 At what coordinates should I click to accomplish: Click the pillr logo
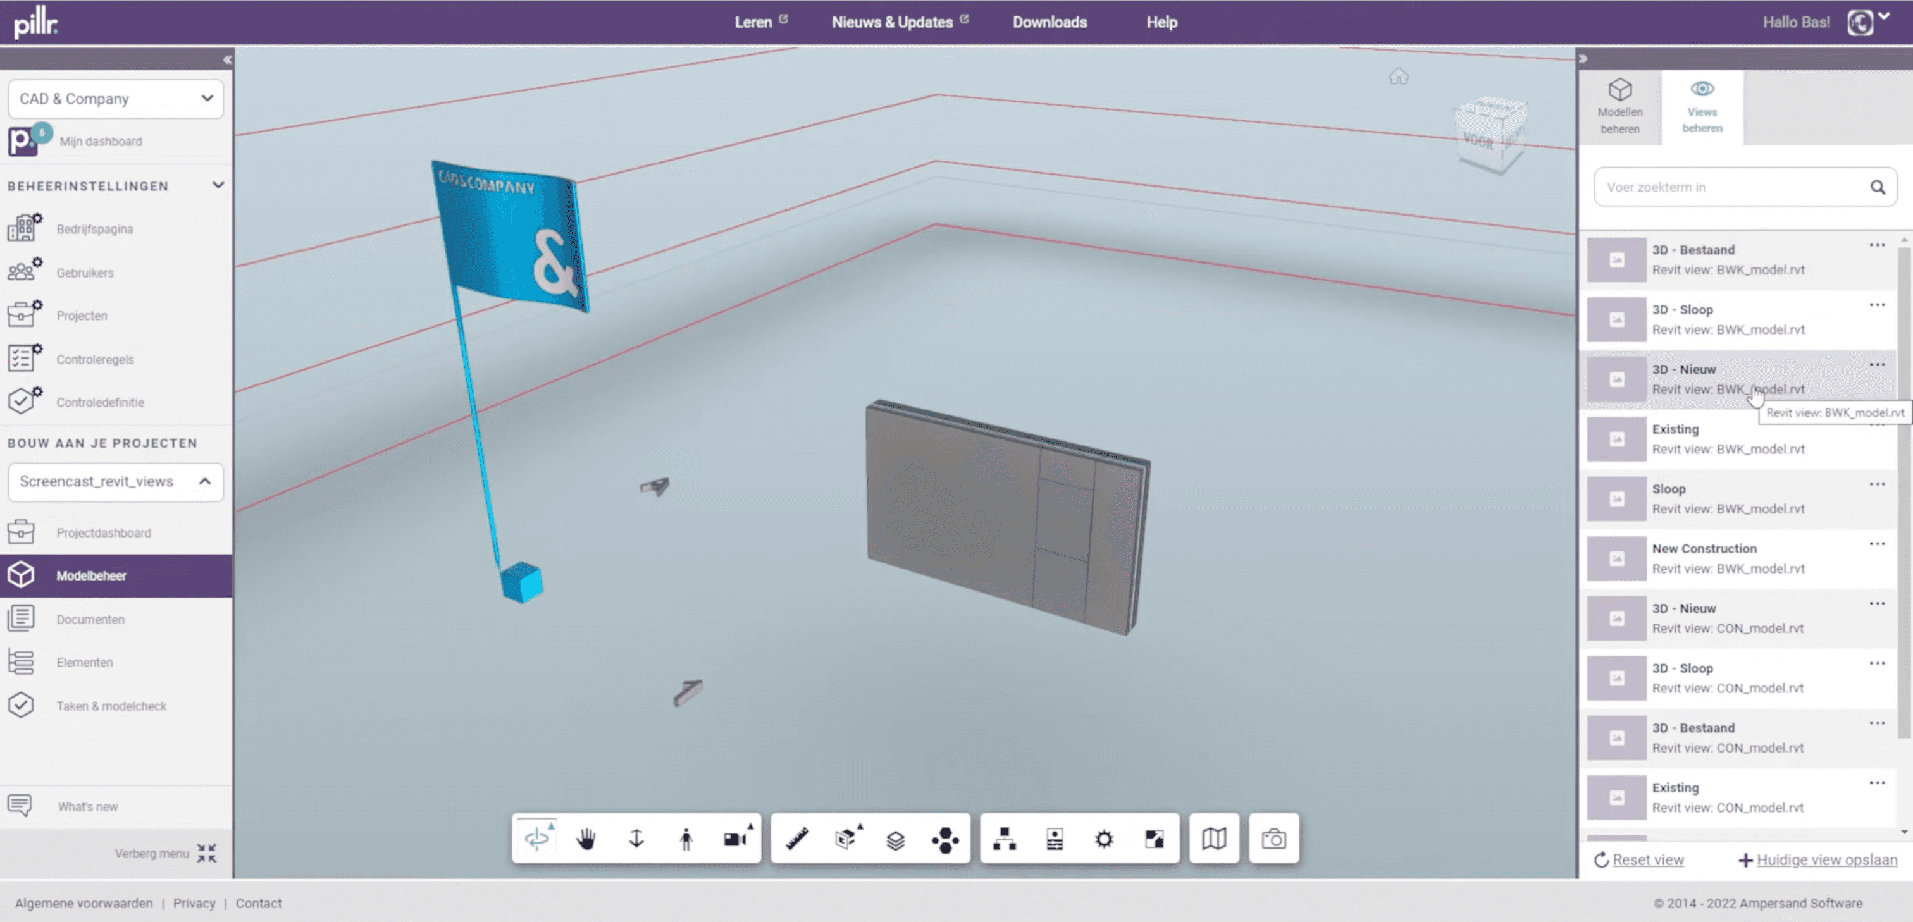pos(35,22)
